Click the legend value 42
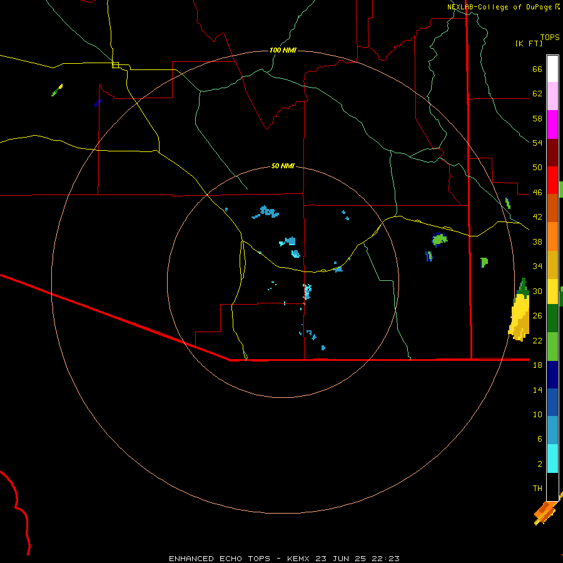This screenshot has height=563, width=563. 537,217
